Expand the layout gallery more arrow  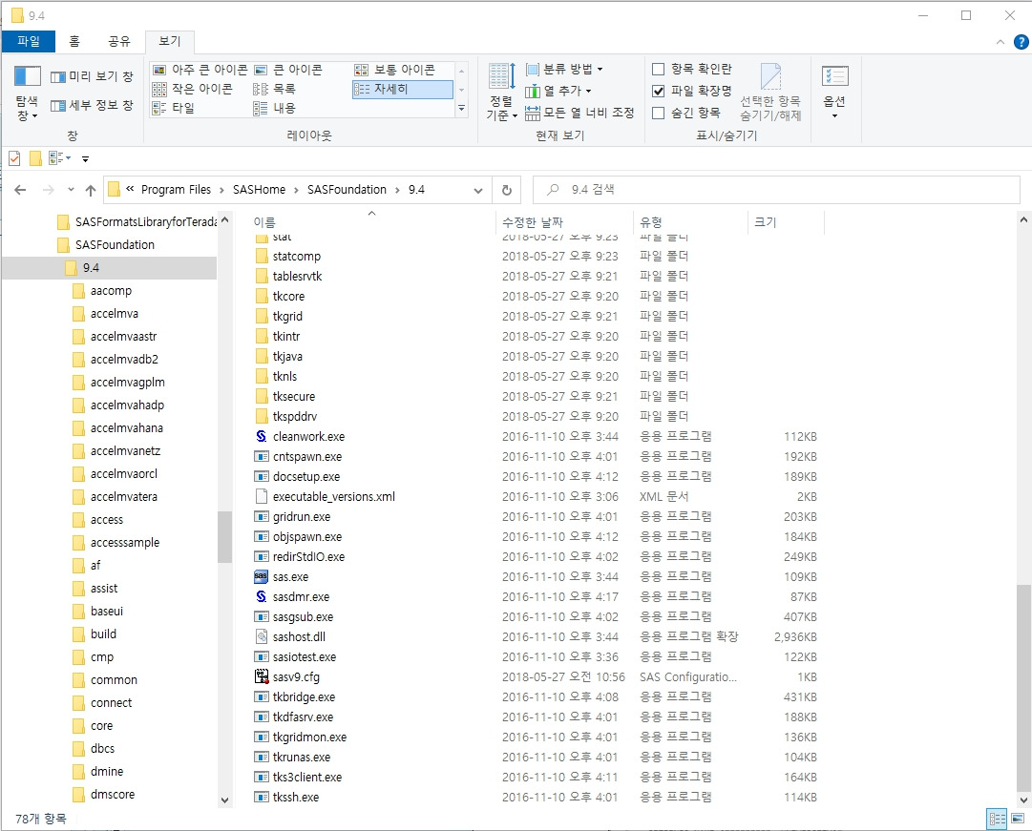(x=461, y=108)
